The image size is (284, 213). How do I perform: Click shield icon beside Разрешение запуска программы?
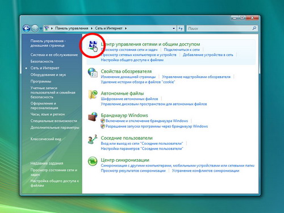(103, 126)
